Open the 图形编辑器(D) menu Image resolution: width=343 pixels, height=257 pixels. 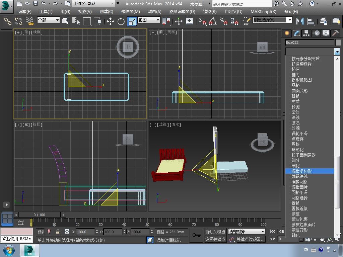point(182,12)
